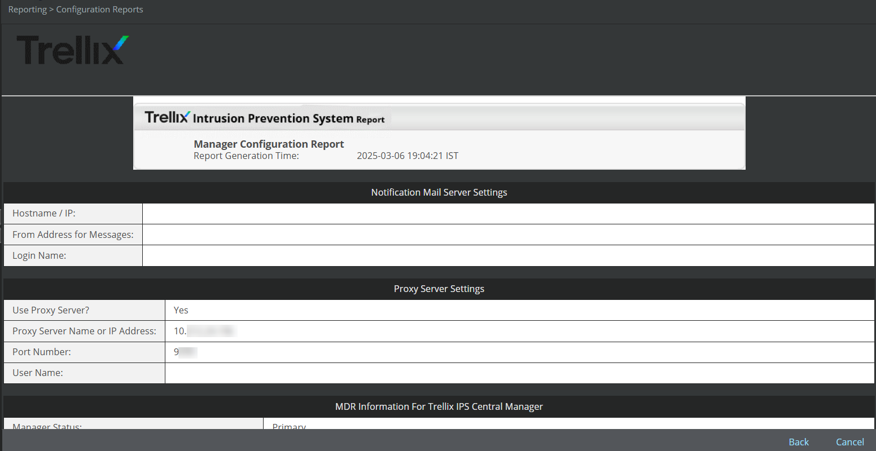The image size is (876, 451).
Task: Click the large Trellix logo in the banner
Action: click(73, 50)
